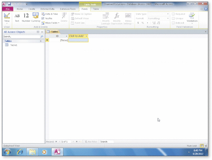Click the Modify Lookups icon
The image size is (212, 160).
point(106,19)
